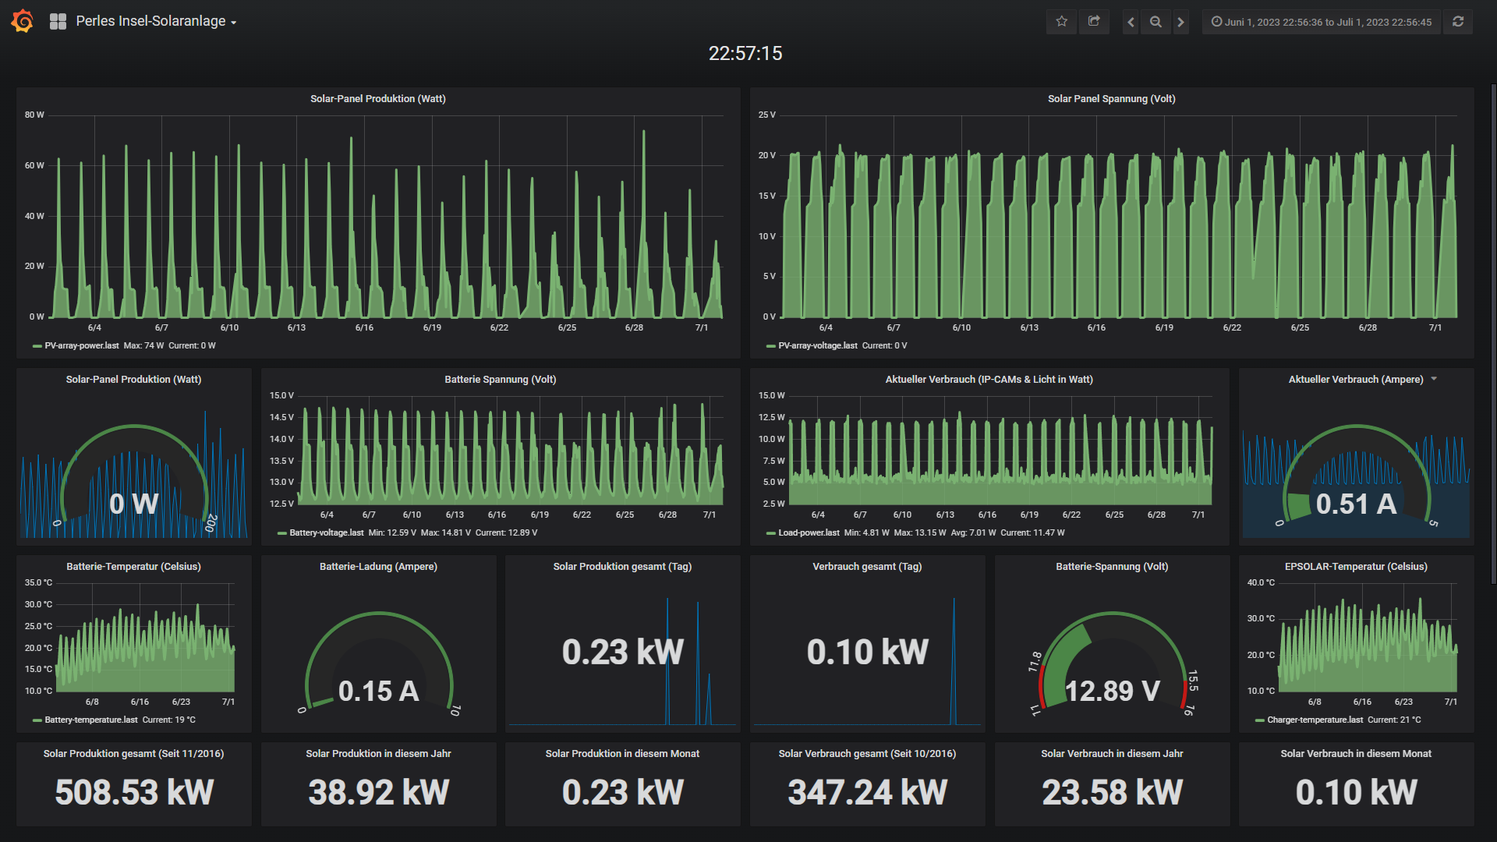
Task: Click the zoom out time range icon
Action: (1155, 22)
